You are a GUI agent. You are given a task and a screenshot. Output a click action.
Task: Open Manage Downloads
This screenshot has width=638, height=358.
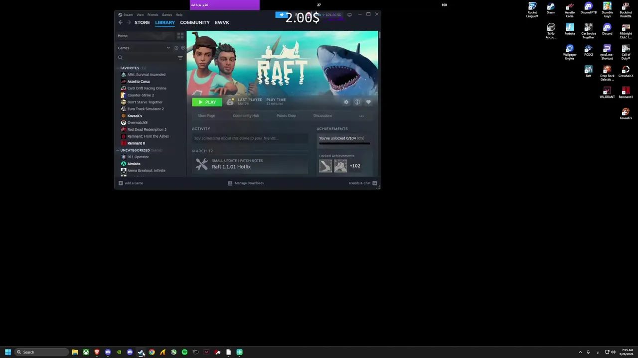(x=246, y=183)
